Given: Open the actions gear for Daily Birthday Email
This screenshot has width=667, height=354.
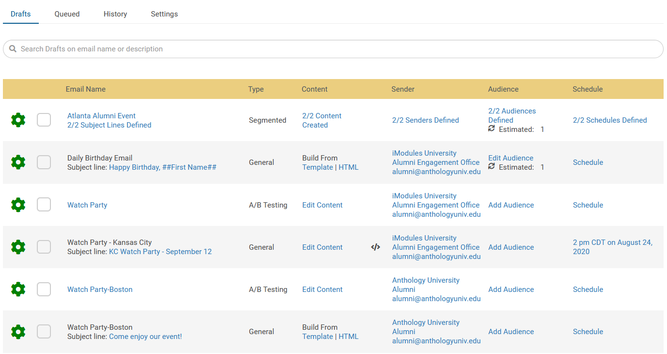Looking at the screenshot, I should 18,162.
